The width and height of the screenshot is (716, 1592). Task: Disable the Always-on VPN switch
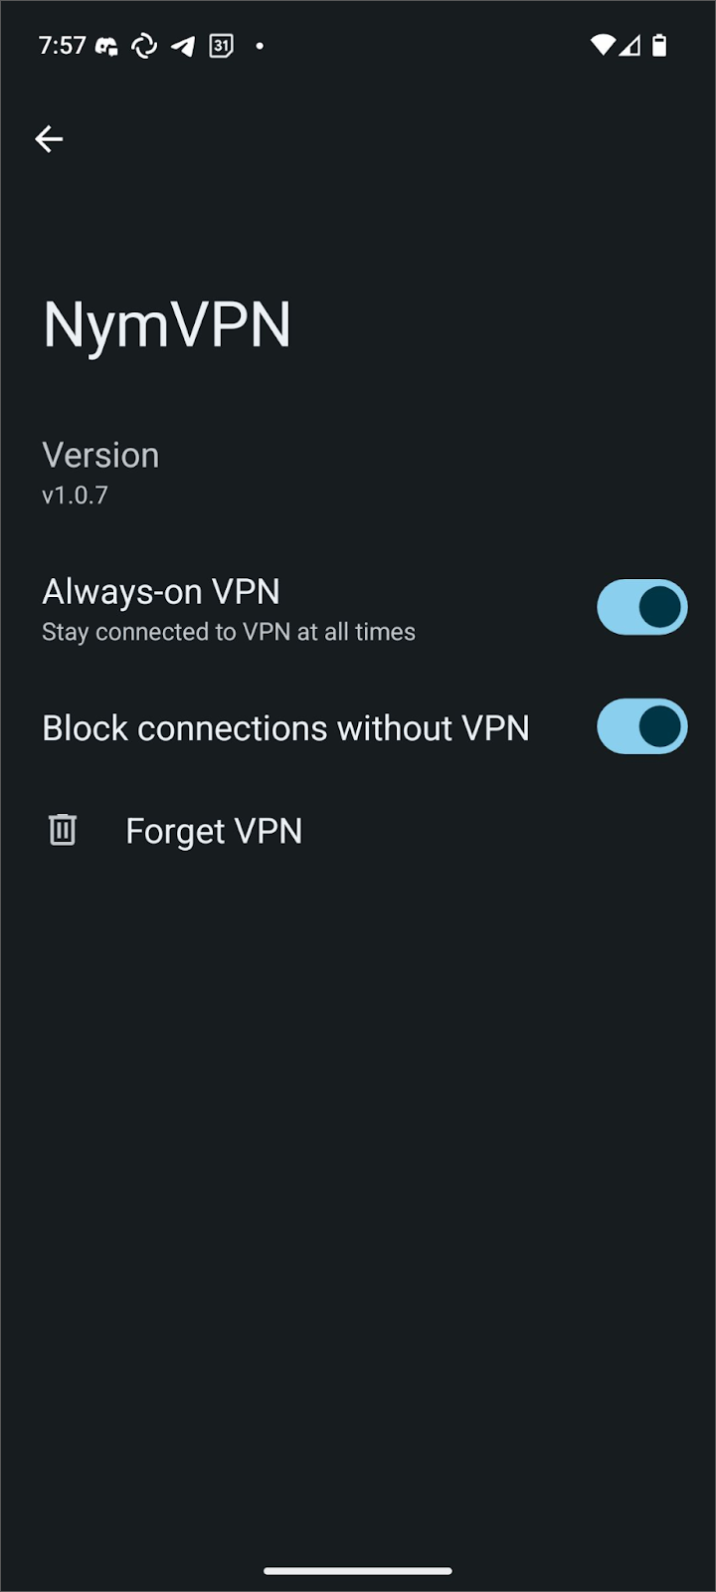point(642,607)
